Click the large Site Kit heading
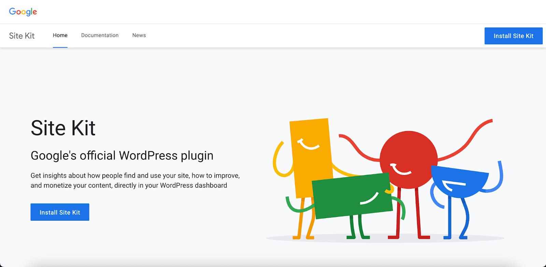Screen dimensions: 546x267 63,128
